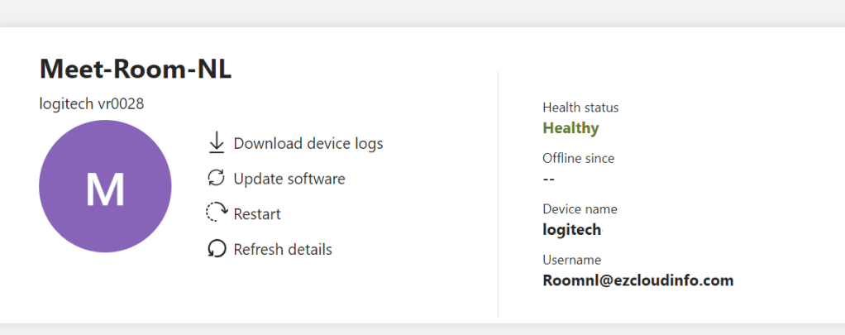Click the Meet-Room-NL device title
This screenshot has height=335, width=845.
click(x=136, y=69)
